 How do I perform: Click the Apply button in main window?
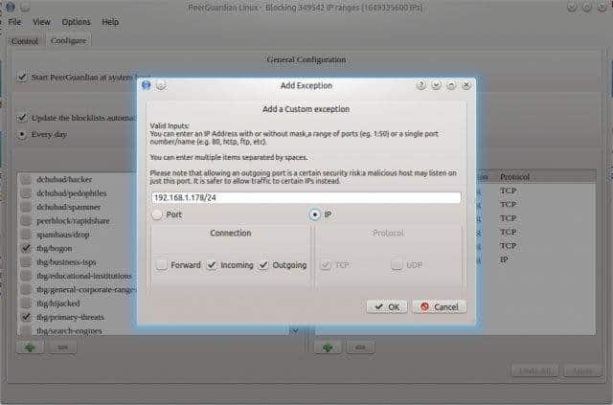pos(582,371)
